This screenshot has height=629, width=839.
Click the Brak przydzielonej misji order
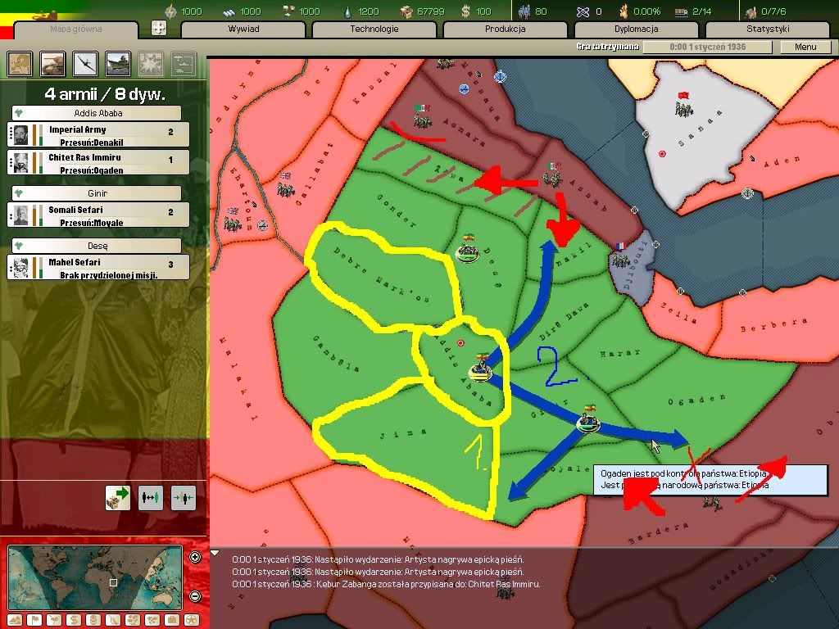[x=109, y=275]
